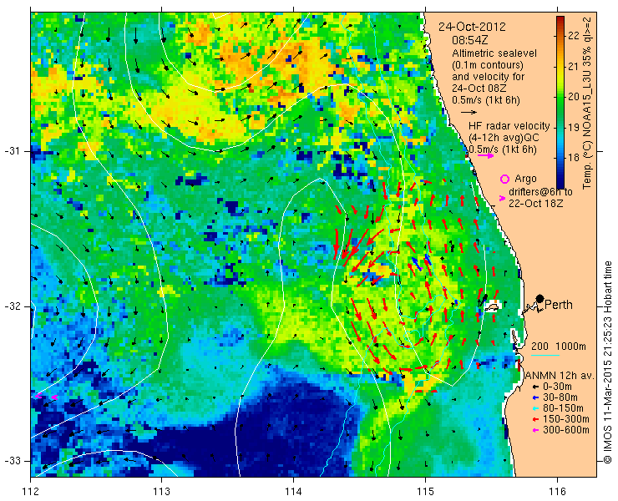Viewport: 618px width, 501px height.
Task: Click the blue 30-80m legend arrow
Action: click(x=534, y=397)
